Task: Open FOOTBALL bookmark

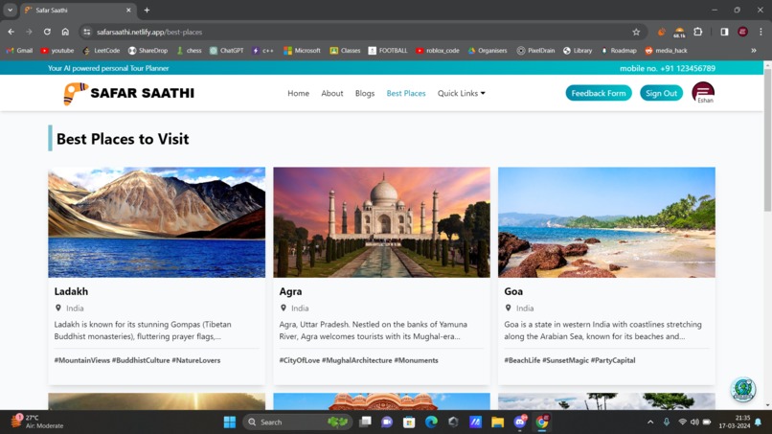Action: tap(388, 50)
